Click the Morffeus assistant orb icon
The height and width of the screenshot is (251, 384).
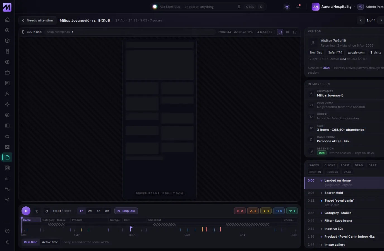click(287, 7)
